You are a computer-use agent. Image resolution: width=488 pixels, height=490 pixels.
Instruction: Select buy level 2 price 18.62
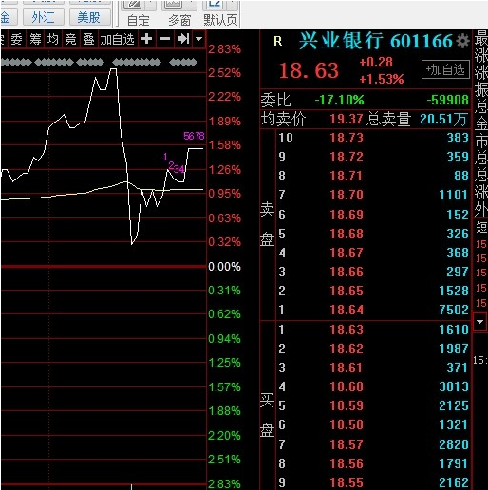[347, 349]
